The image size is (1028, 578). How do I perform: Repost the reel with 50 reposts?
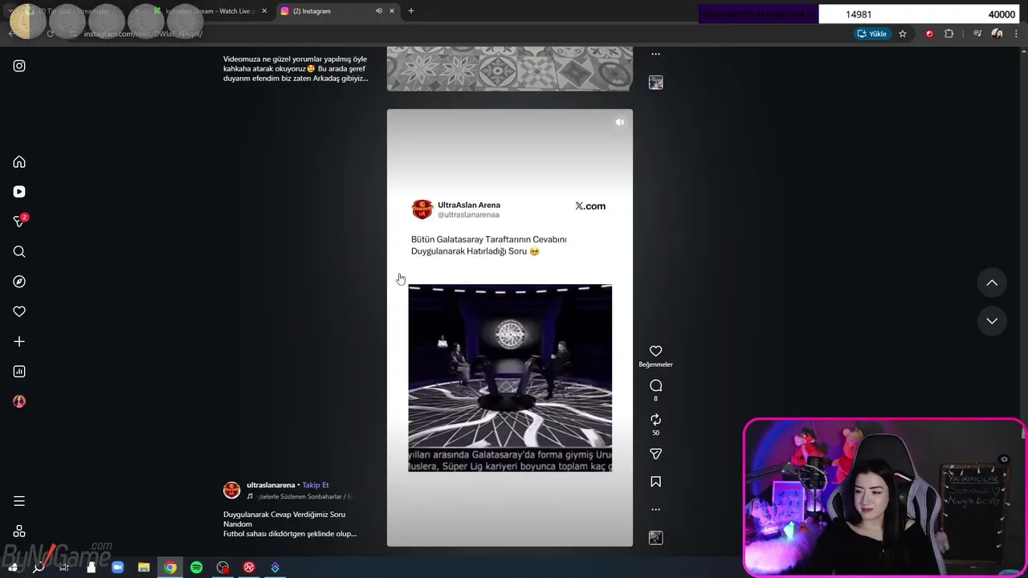coord(655,420)
